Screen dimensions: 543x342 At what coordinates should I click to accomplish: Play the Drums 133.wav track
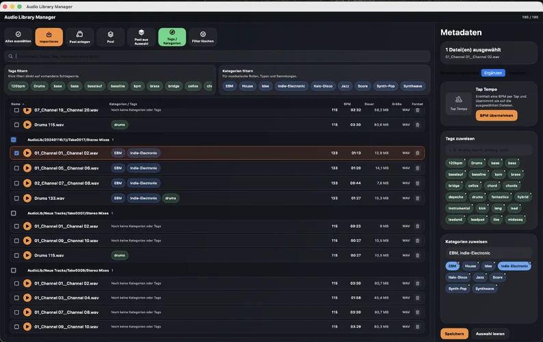(27, 198)
